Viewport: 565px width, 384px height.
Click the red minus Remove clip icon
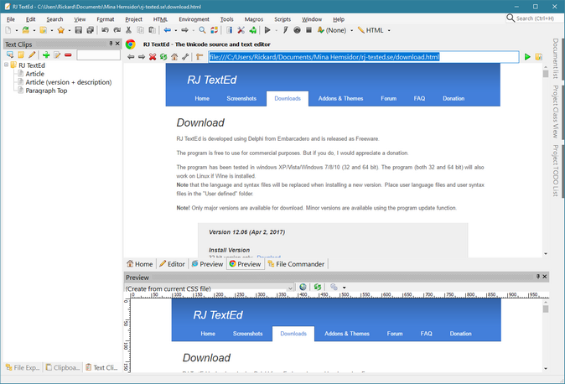[68, 54]
